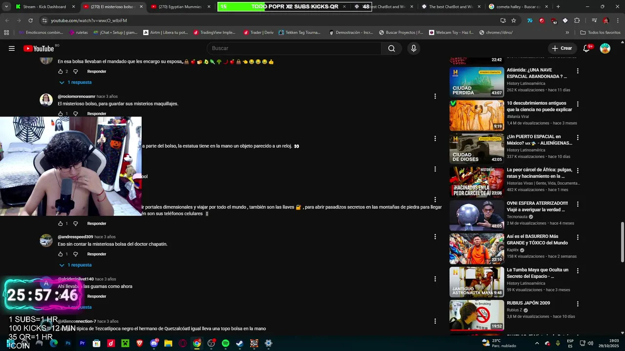Show hidden system tray icons
The height and width of the screenshot is (351, 625).
(537, 343)
